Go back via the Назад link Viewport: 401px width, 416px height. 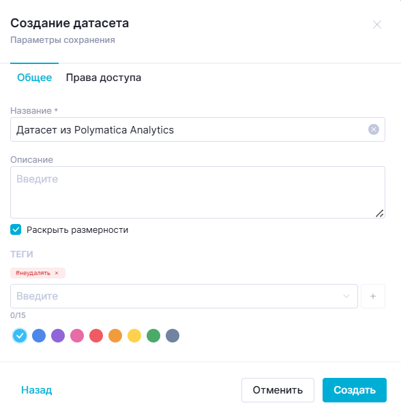(37, 390)
